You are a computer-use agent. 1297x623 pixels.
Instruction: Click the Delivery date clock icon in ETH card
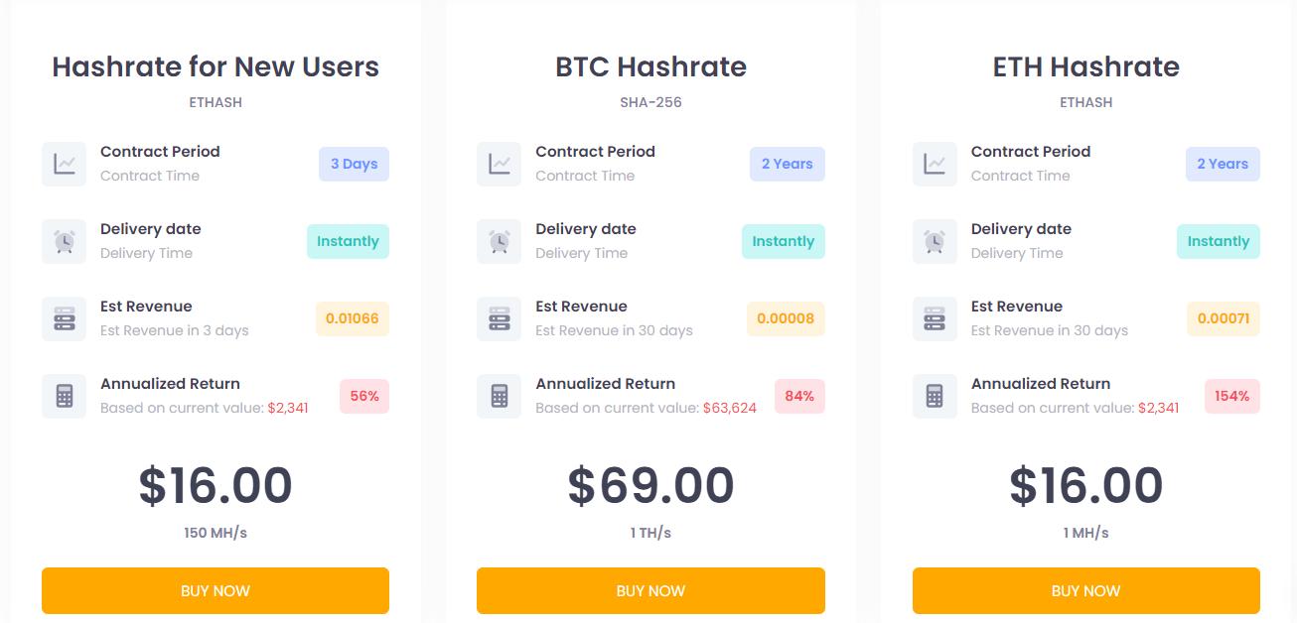coord(935,241)
